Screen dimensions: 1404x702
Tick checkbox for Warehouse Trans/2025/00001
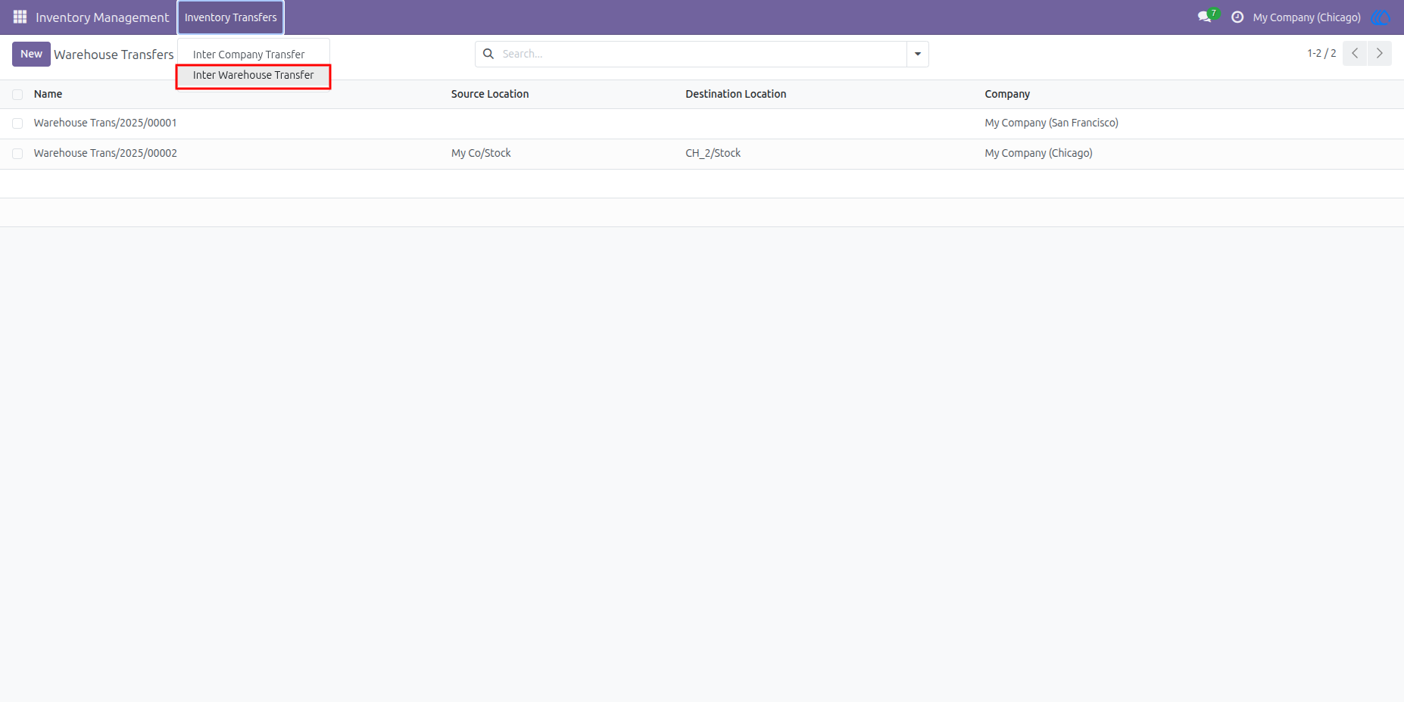pyautogui.click(x=17, y=123)
